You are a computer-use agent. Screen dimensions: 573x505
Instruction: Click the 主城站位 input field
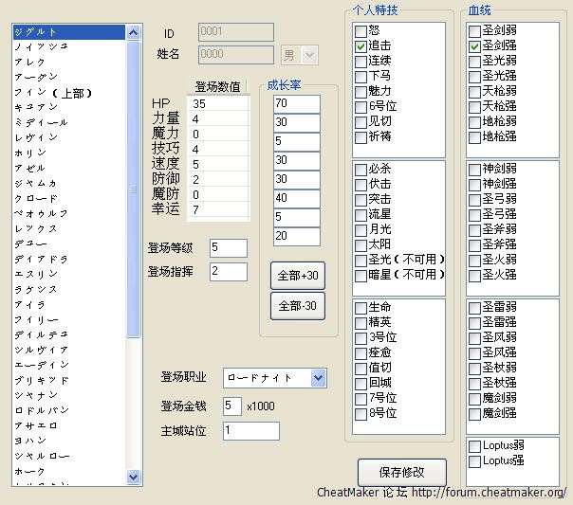coord(250,431)
